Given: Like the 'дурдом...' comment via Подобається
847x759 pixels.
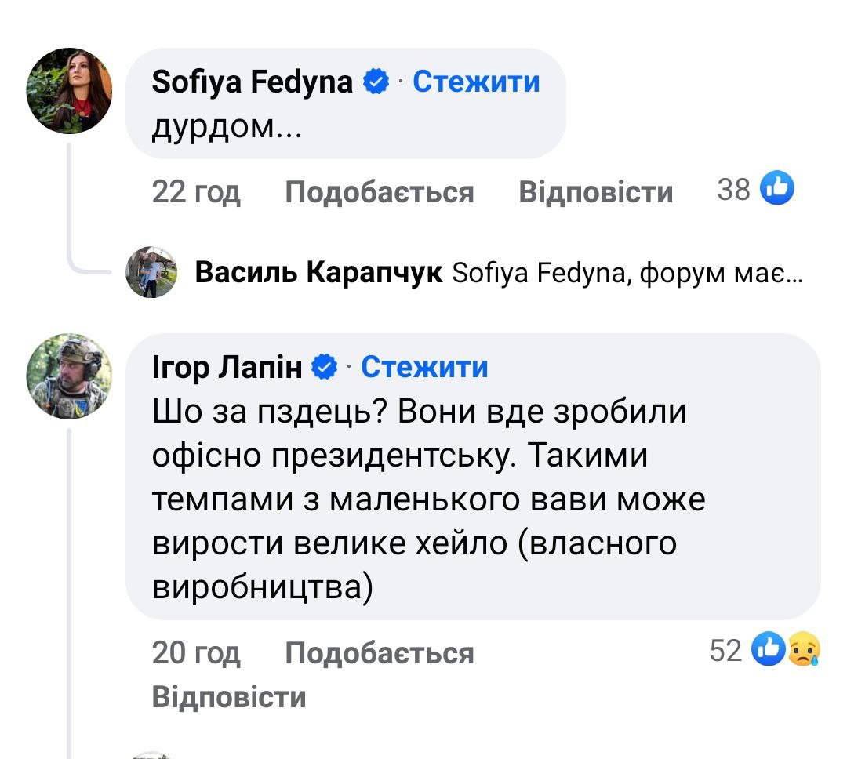Looking at the screenshot, I should coord(380,192).
